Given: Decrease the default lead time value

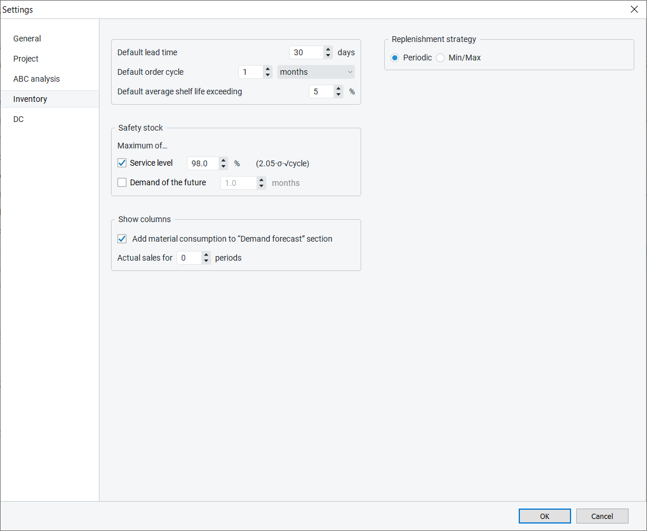Looking at the screenshot, I should (328, 56).
